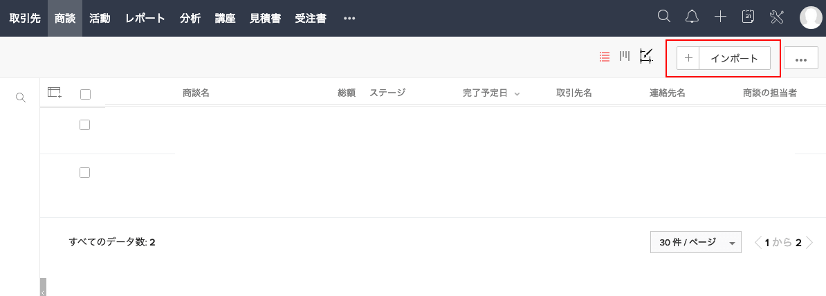The width and height of the screenshot is (826, 296).
Task: Sort by 完了予定日 column arrow
Action: tap(517, 94)
